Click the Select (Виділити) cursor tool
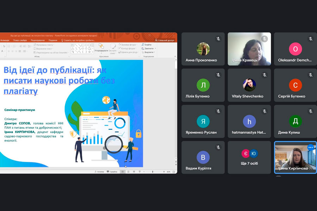Image resolution: width=317 pixels, height=211 pixels. click(x=148, y=52)
